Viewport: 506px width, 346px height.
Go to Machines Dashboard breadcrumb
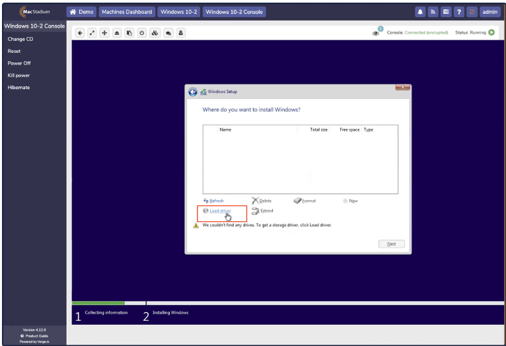(x=127, y=12)
